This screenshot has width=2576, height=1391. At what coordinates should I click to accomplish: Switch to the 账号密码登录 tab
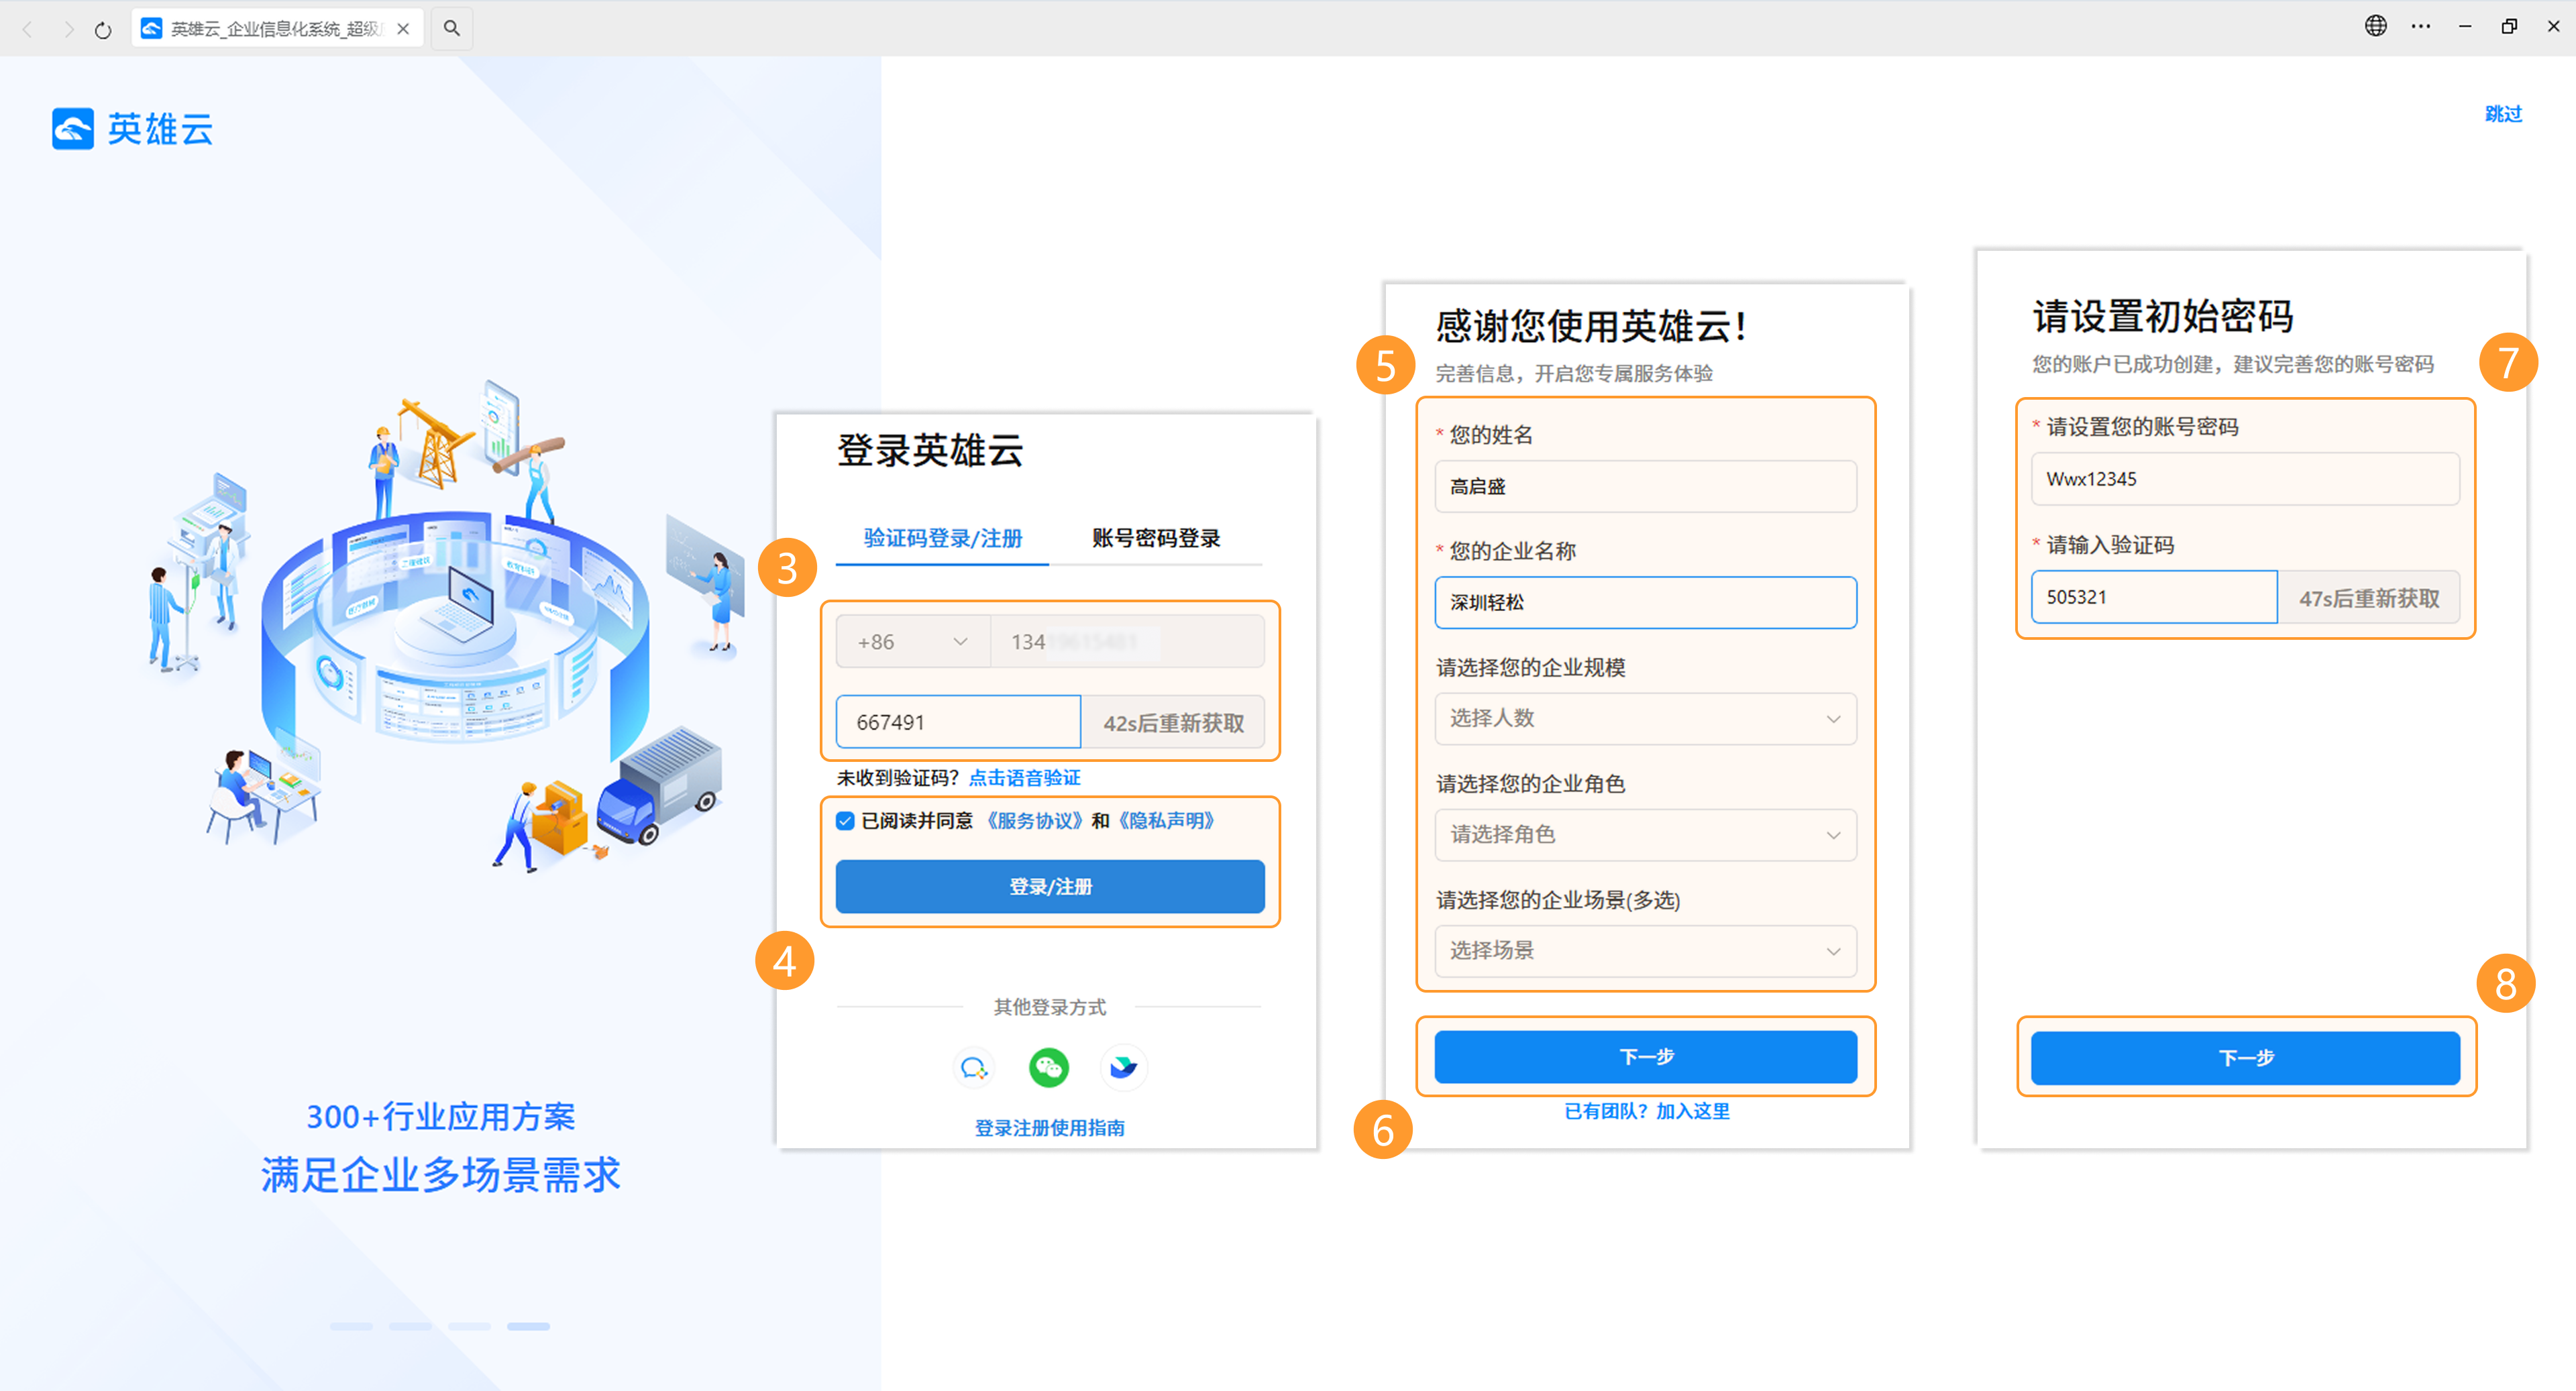pyautogui.click(x=1156, y=538)
